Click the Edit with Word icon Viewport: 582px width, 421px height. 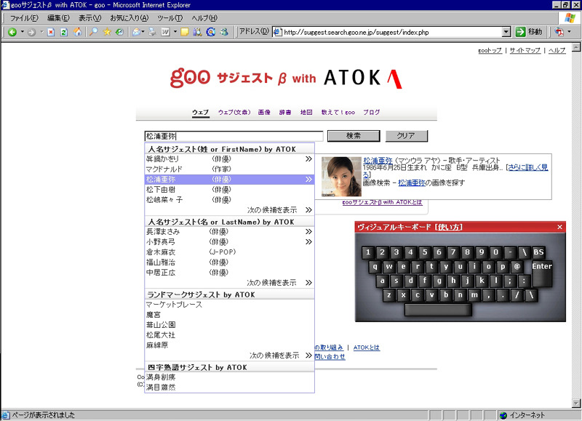166,32
